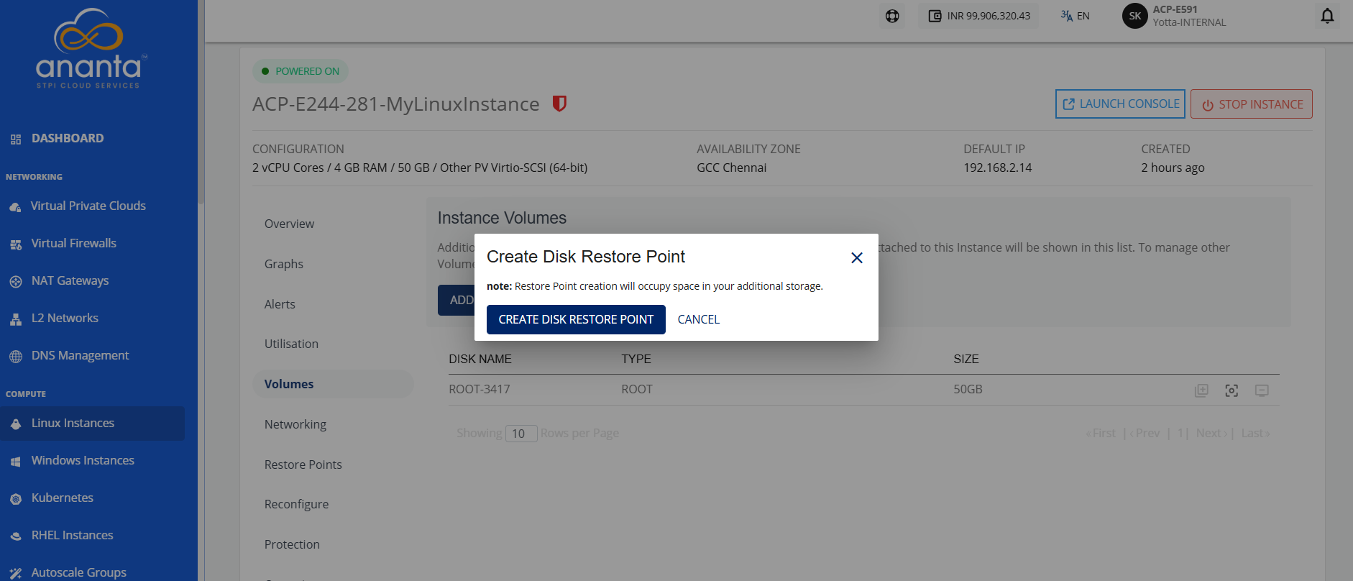The image size is (1353, 581).
Task: Open the Networking tab
Action: (295, 424)
